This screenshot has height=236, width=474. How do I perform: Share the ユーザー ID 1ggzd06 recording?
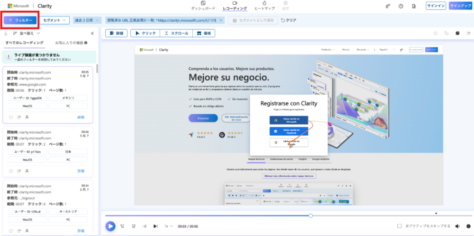point(19,117)
